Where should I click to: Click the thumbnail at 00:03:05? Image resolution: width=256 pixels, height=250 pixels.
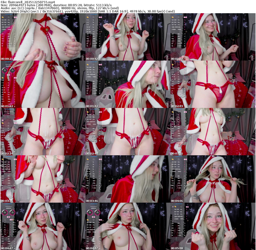tap(213, 132)
